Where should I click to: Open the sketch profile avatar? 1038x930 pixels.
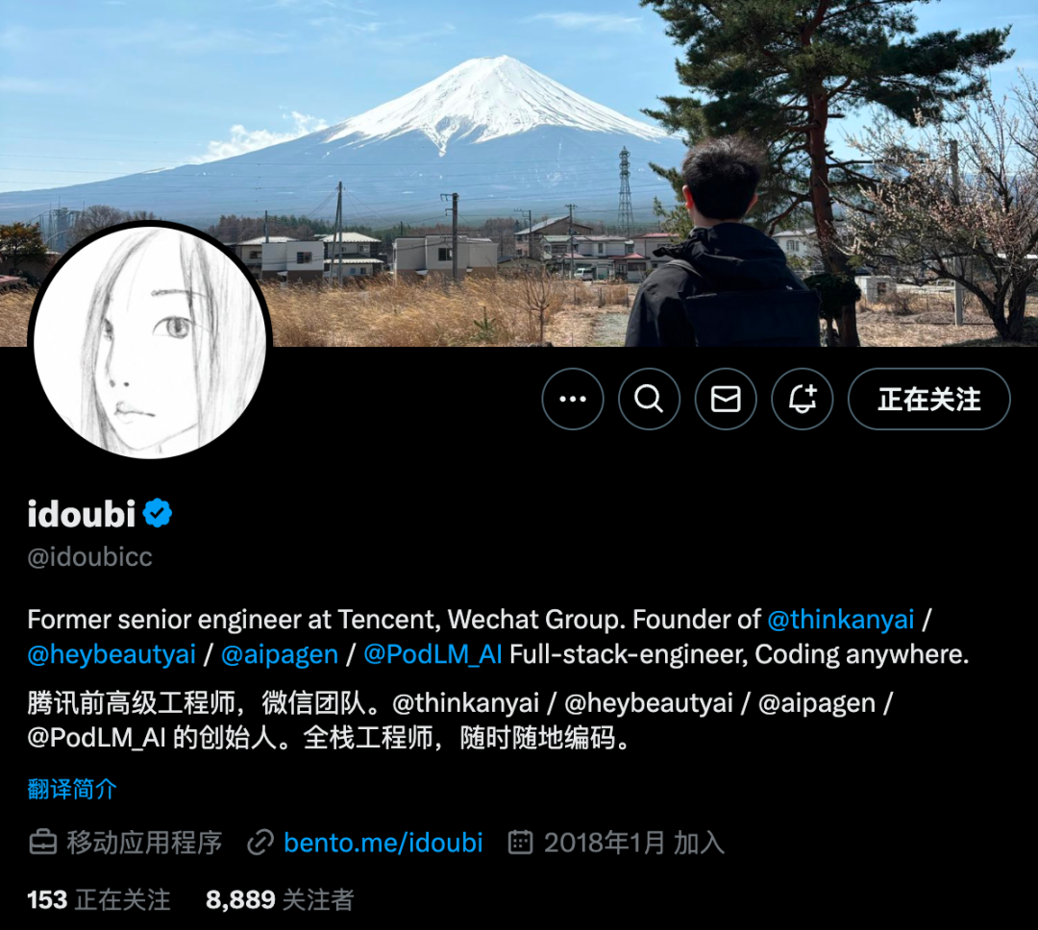pos(150,342)
